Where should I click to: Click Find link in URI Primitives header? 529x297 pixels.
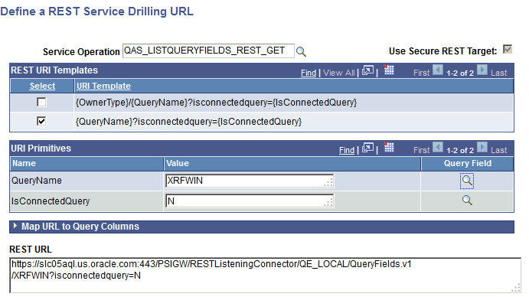coord(347,150)
